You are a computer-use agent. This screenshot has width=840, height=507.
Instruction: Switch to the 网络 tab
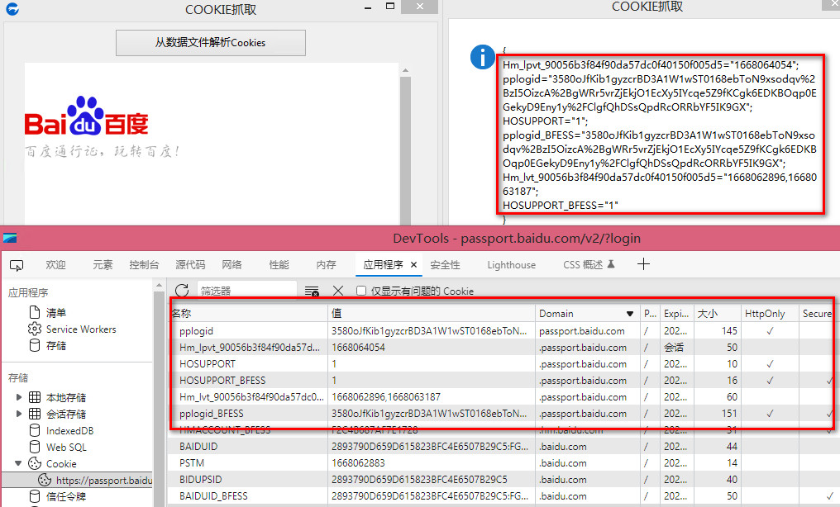pyautogui.click(x=232, y=265)
